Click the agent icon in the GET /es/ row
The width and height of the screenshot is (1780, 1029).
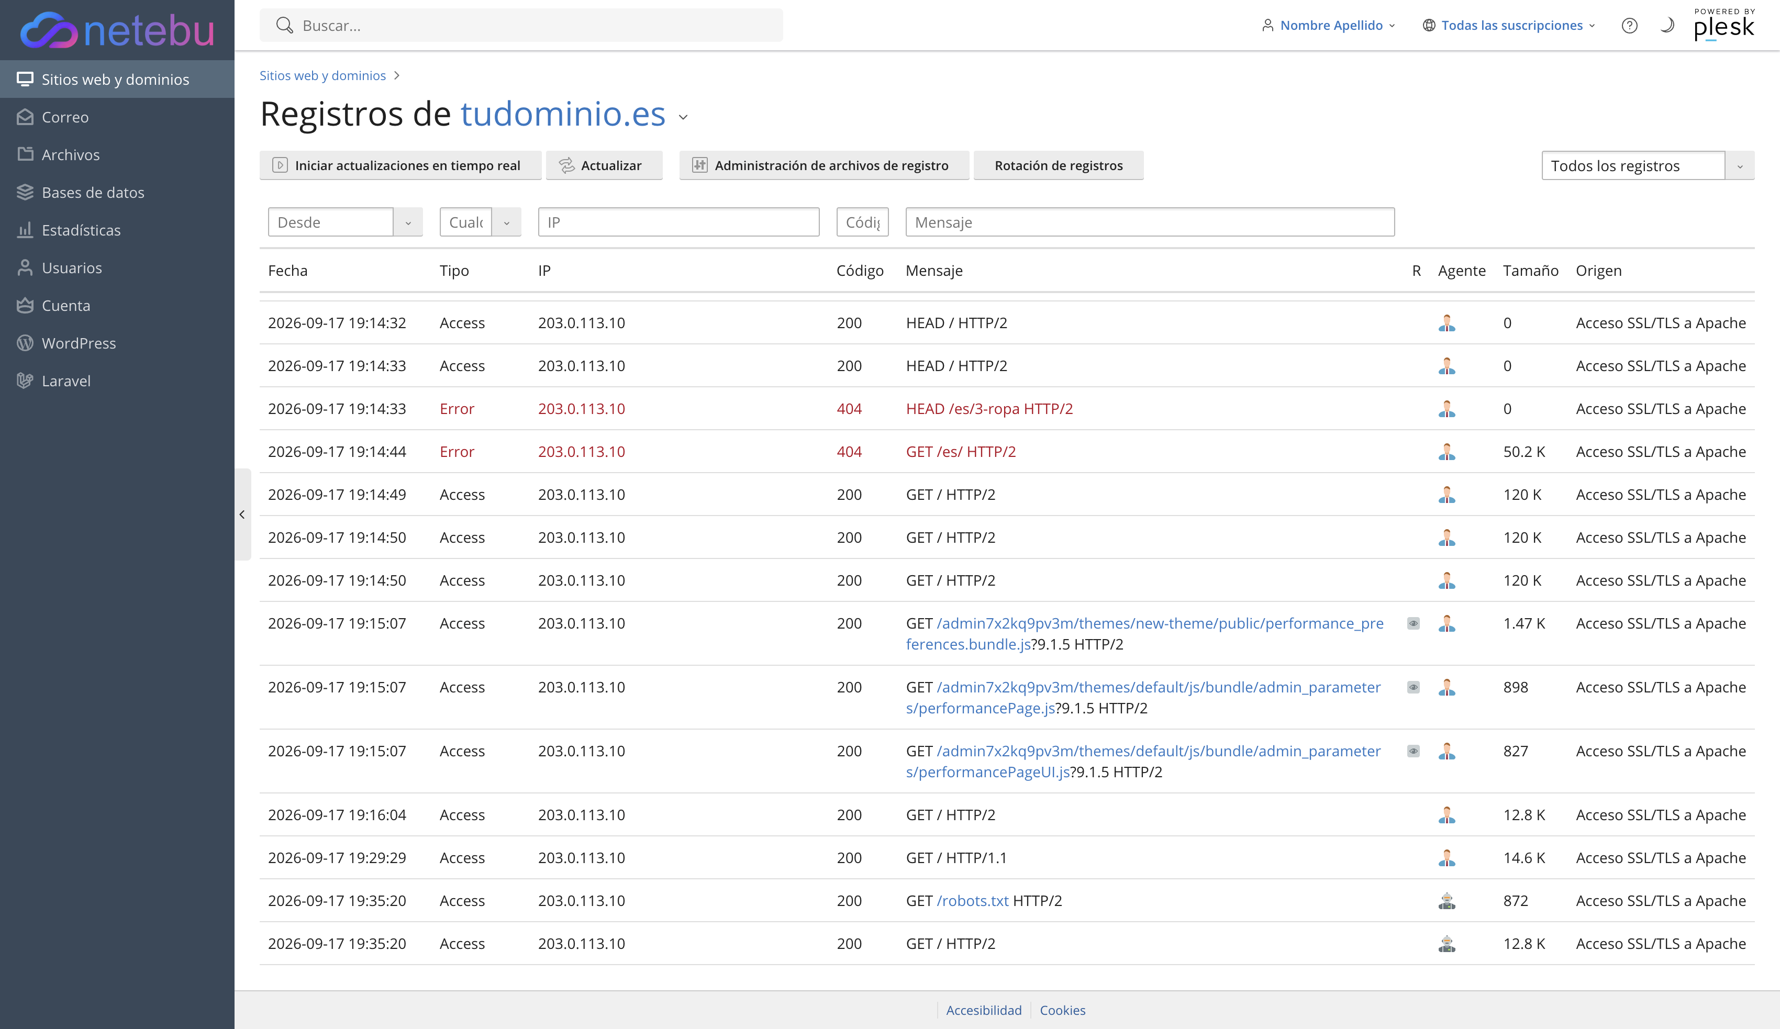1447,452
